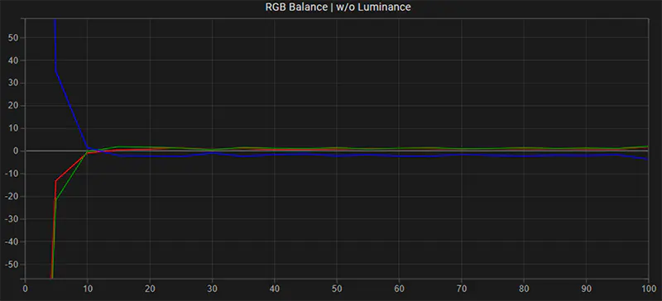Screen dimensions: 662x301
Task: Click the y-axis label 20
Action: 12,106
